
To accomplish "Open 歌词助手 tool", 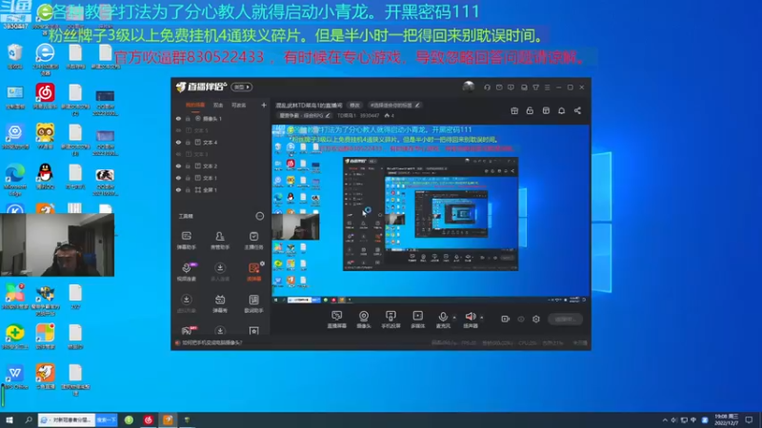I will [x=253, y=303].
